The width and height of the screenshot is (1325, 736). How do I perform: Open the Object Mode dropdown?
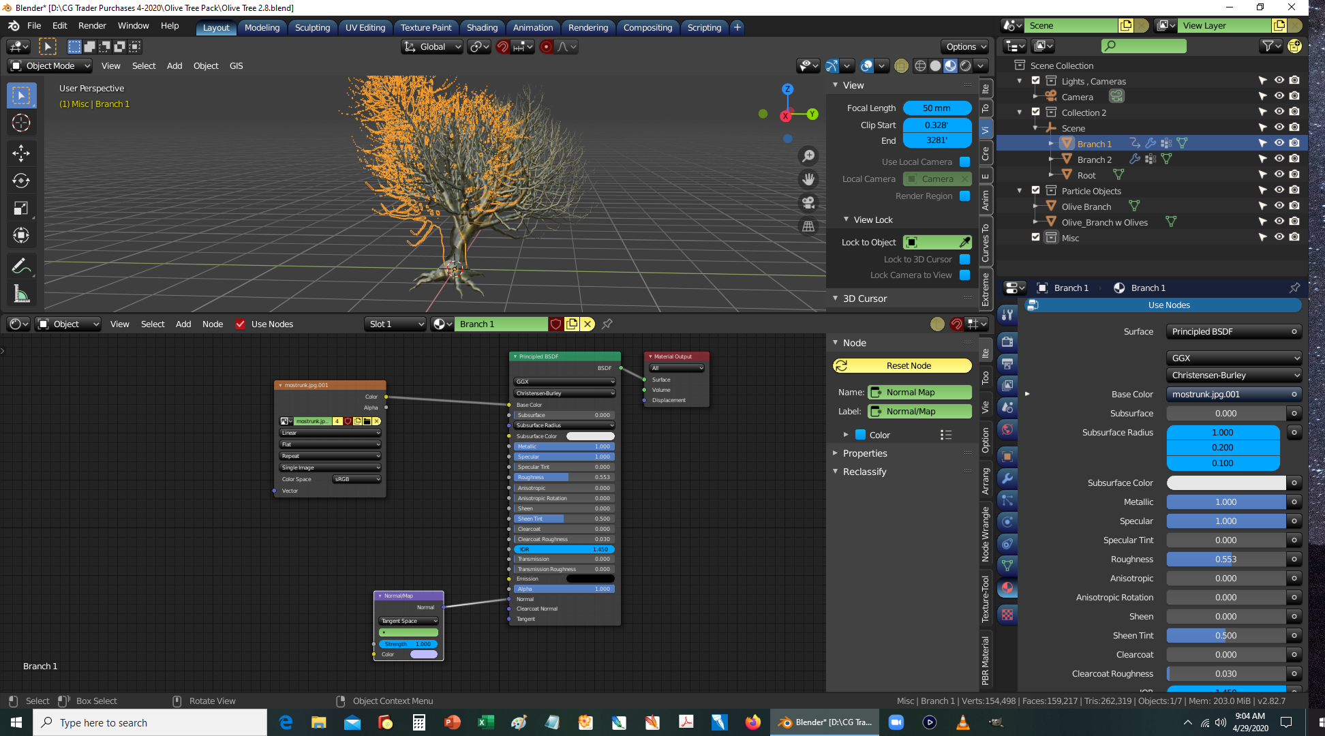(50, 65)
